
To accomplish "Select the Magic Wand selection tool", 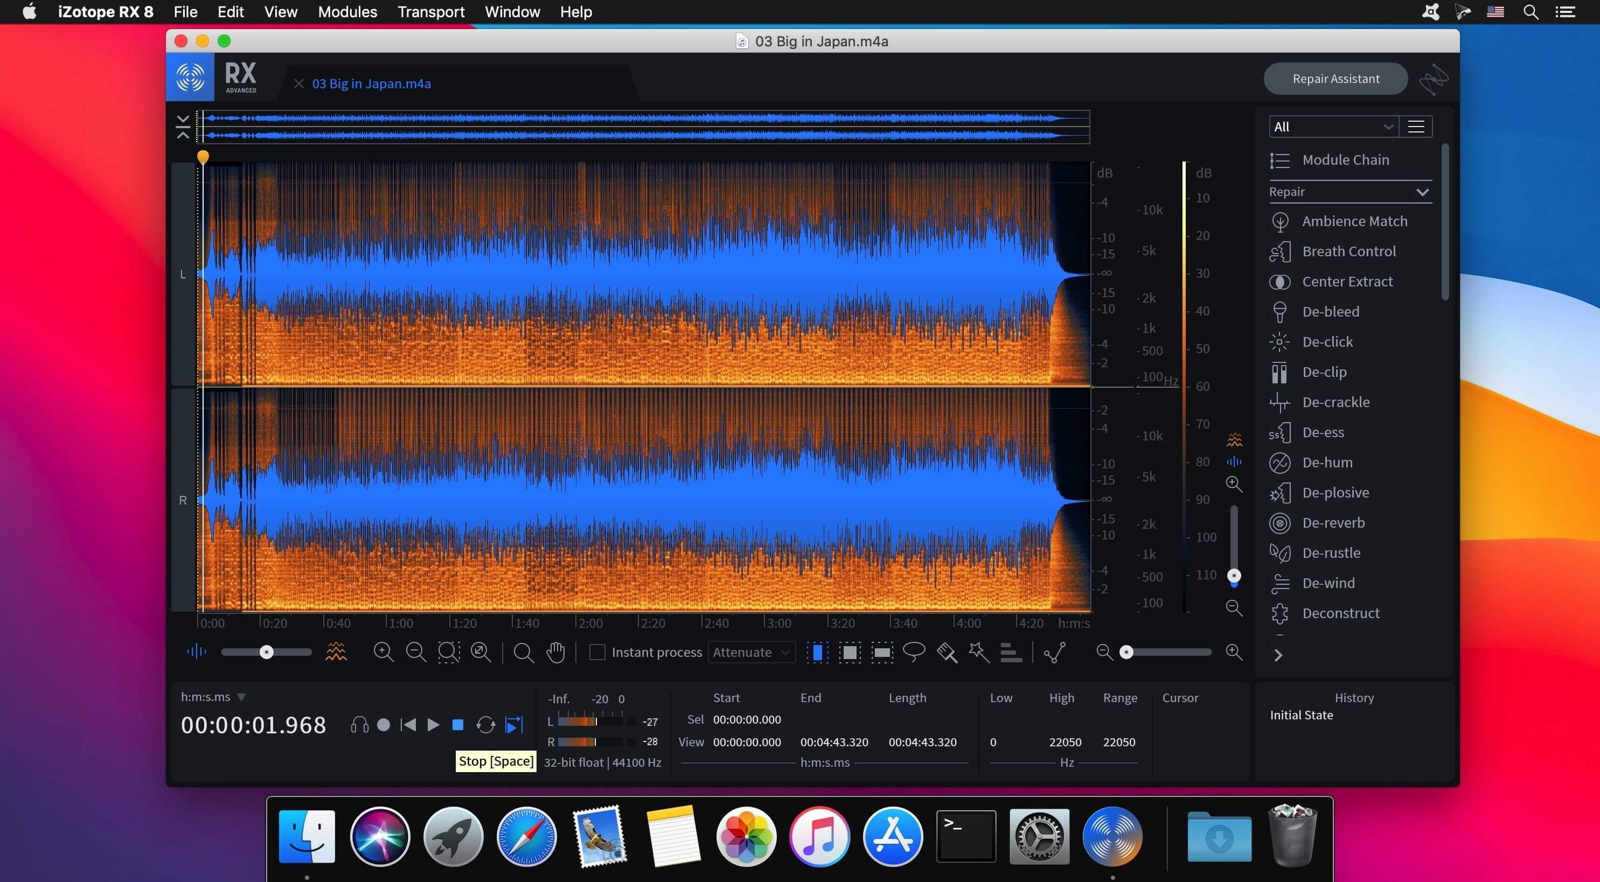I will click(x=979, y=652).
